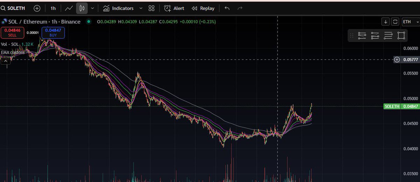Redo the chart action
This screenshot has height=182, width=420.
coord(240,8)
